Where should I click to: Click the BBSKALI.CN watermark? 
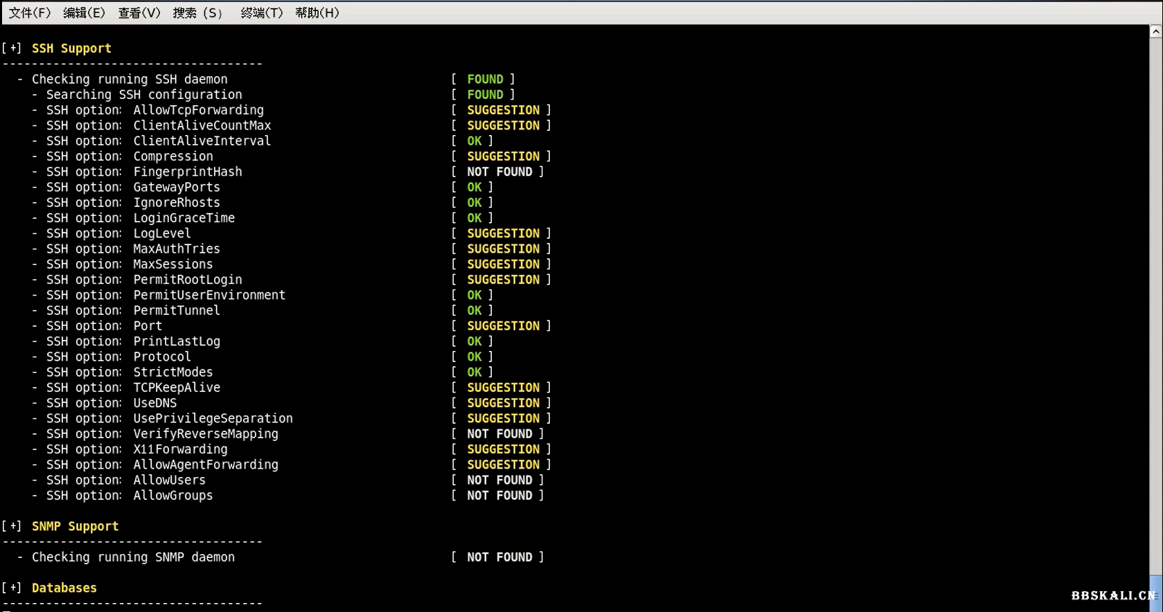[x=1112, y=595]
